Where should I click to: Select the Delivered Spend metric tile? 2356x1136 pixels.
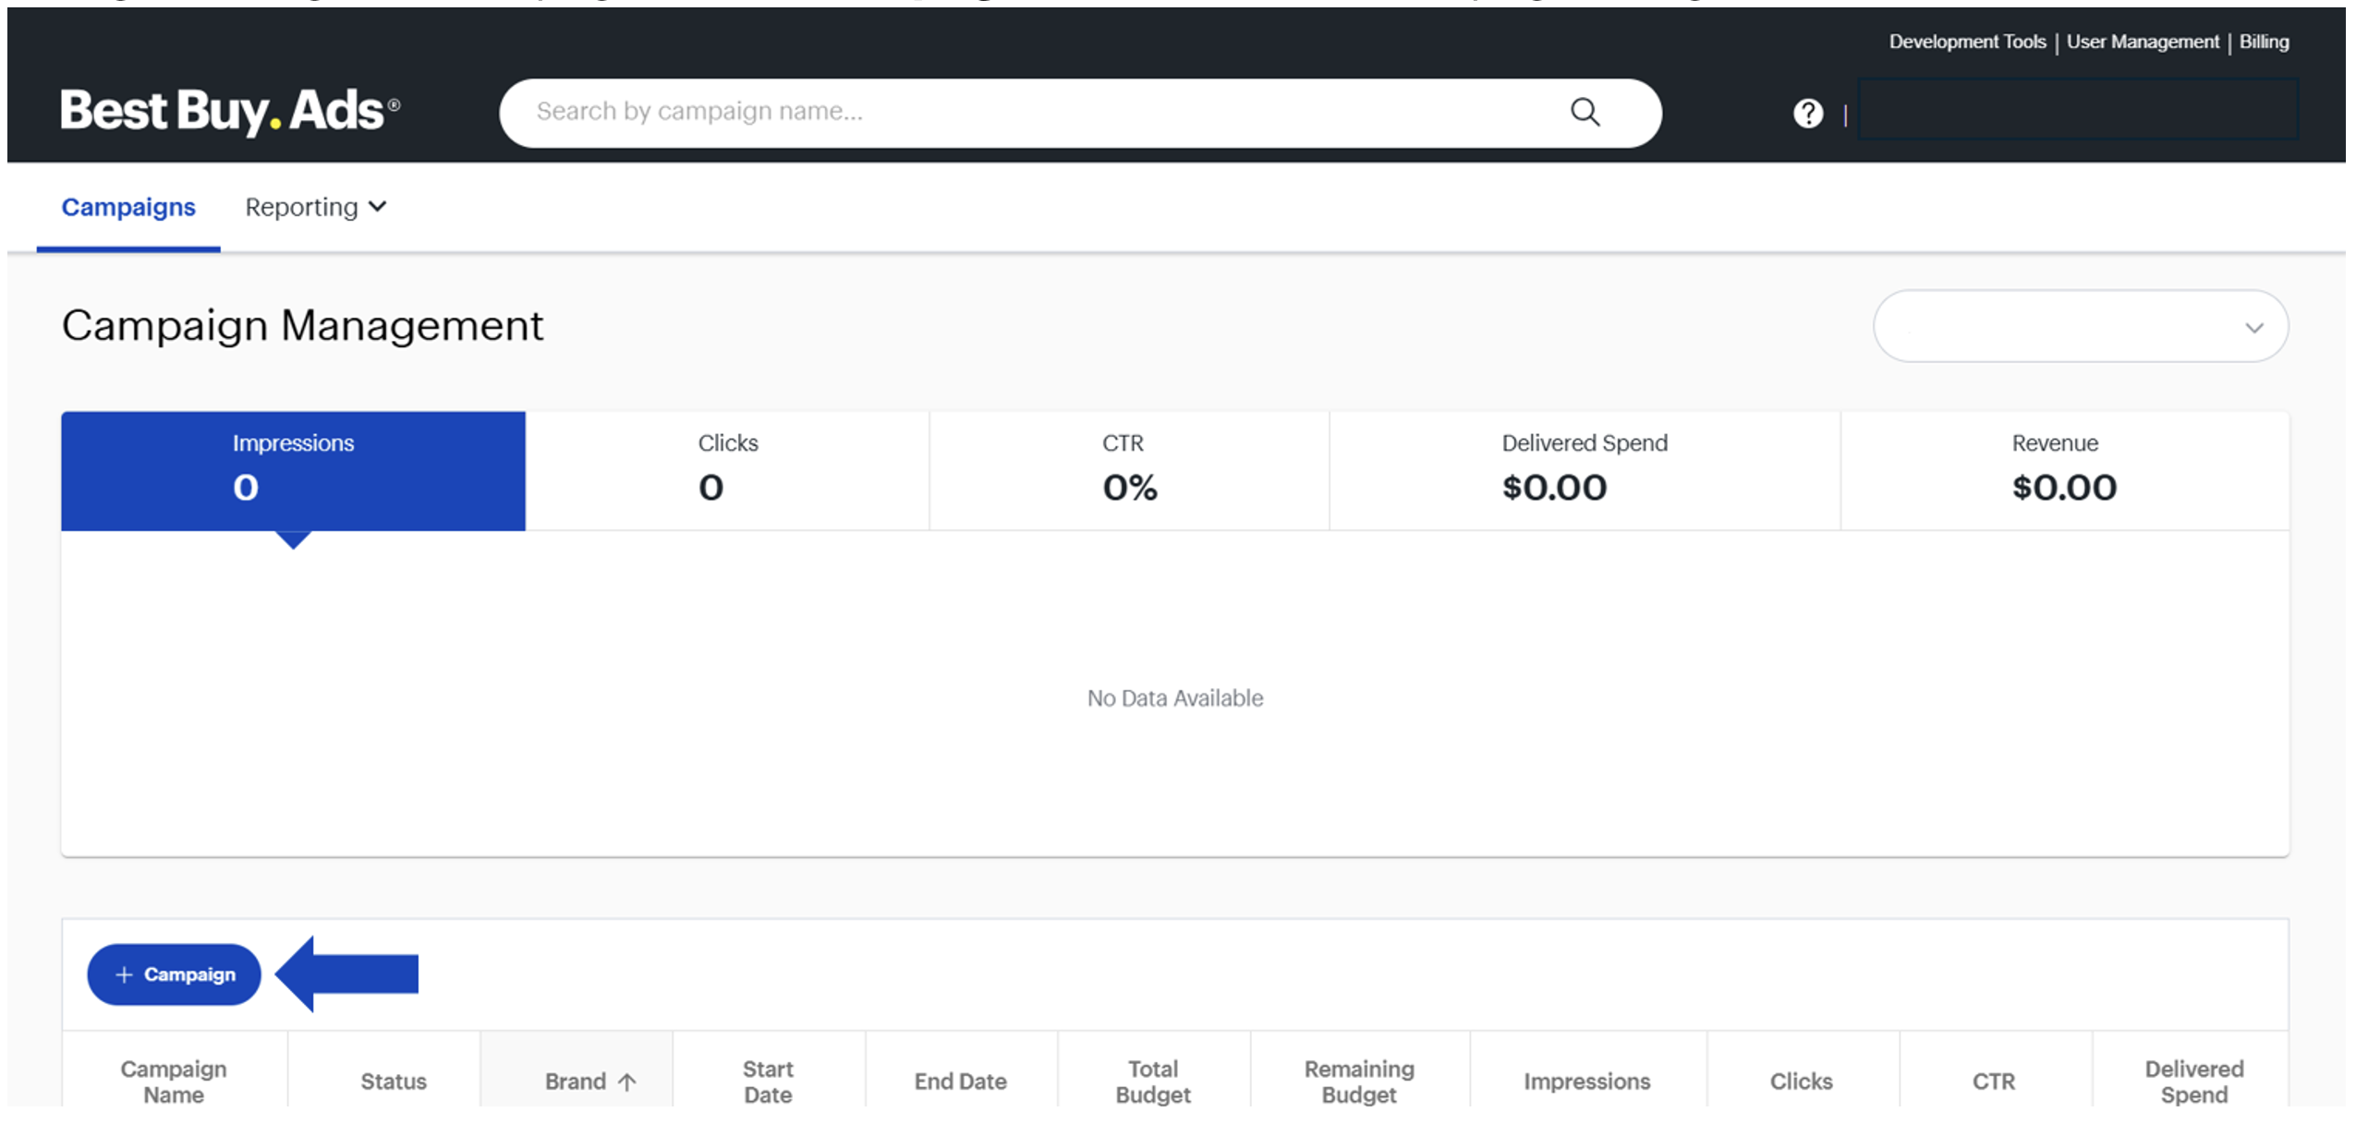pos(1584,470)
